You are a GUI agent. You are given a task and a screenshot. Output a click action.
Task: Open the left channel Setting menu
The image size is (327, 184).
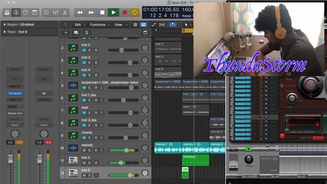pos(15,70)
